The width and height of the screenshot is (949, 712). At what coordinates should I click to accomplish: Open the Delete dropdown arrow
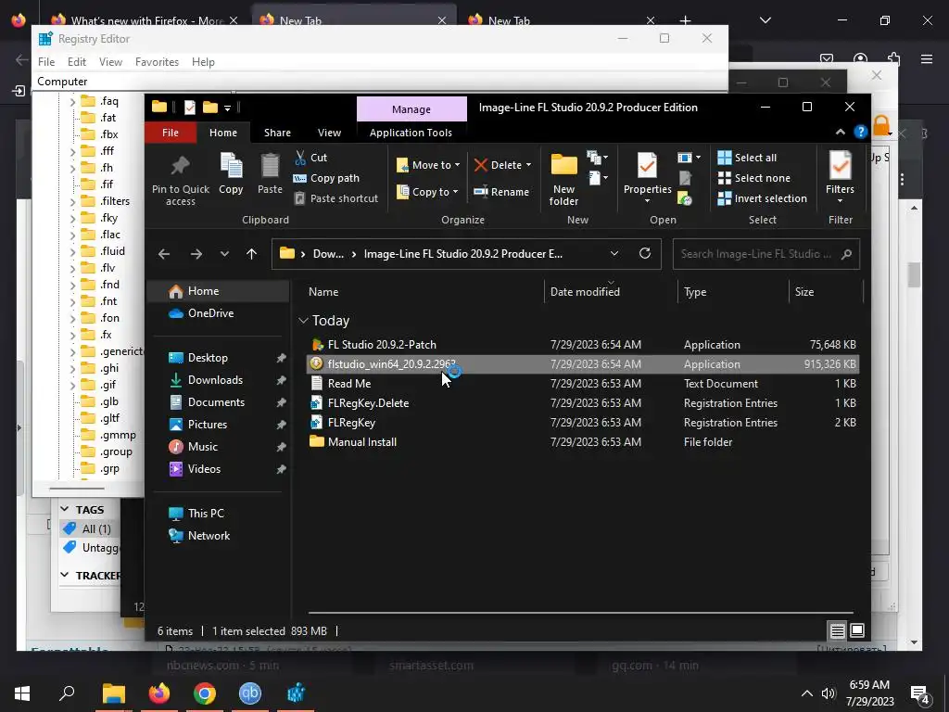tap(528, 165)
